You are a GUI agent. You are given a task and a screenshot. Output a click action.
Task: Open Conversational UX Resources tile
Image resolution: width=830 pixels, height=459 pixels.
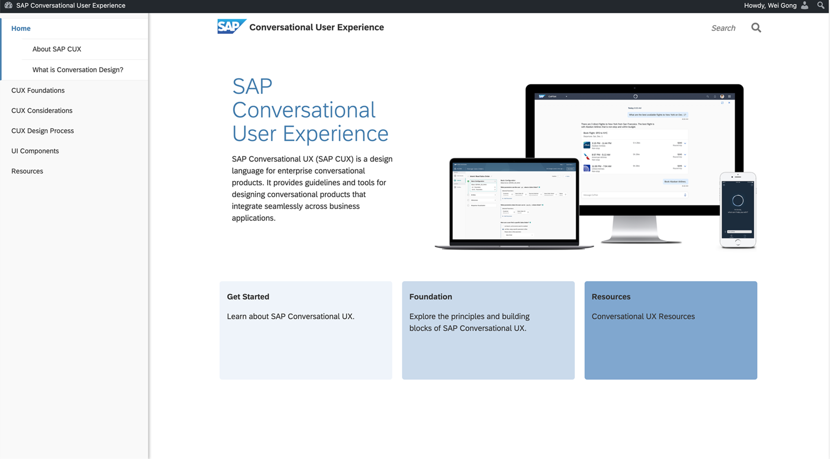[670, 330]
